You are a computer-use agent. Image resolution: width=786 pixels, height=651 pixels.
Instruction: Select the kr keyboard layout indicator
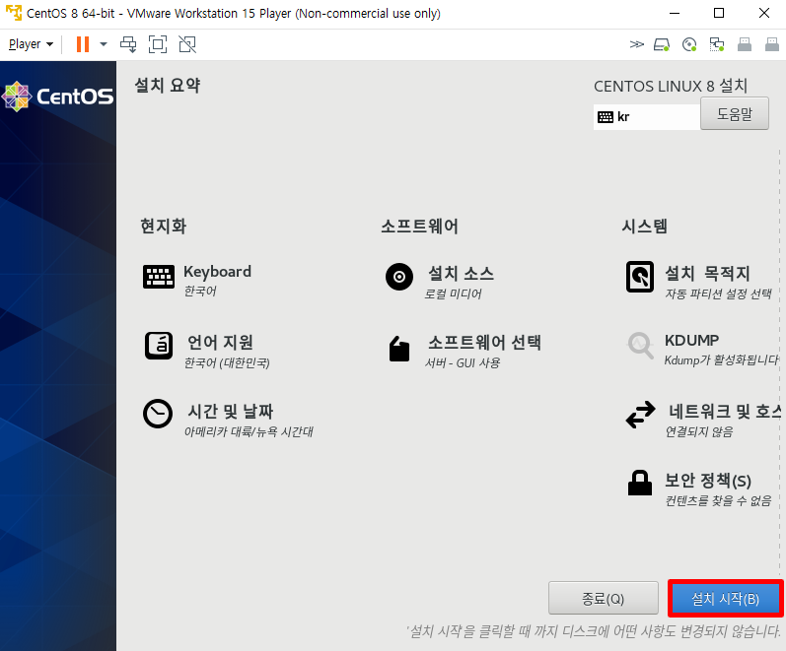point(647,116)
